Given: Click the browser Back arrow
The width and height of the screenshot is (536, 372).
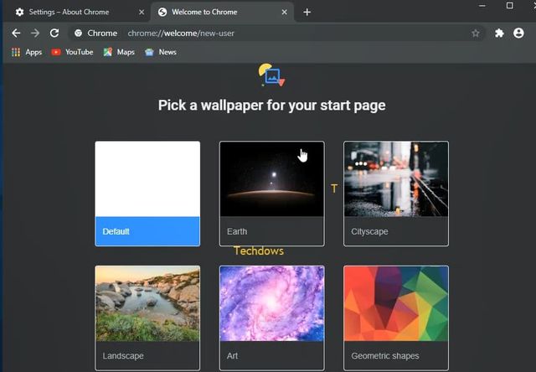Looking at the screenshot, I should pos(15,34).
